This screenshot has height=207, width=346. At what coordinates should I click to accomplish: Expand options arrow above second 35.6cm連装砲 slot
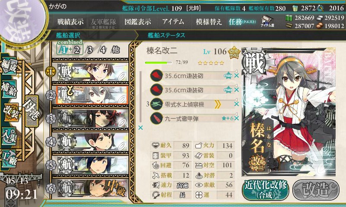236,85
